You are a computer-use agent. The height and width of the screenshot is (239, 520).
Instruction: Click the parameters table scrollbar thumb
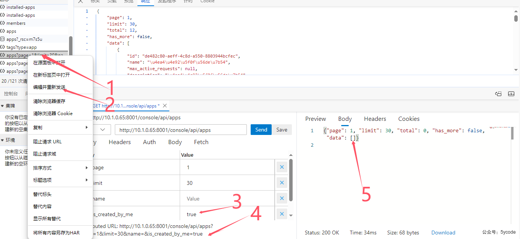[291, 180]
